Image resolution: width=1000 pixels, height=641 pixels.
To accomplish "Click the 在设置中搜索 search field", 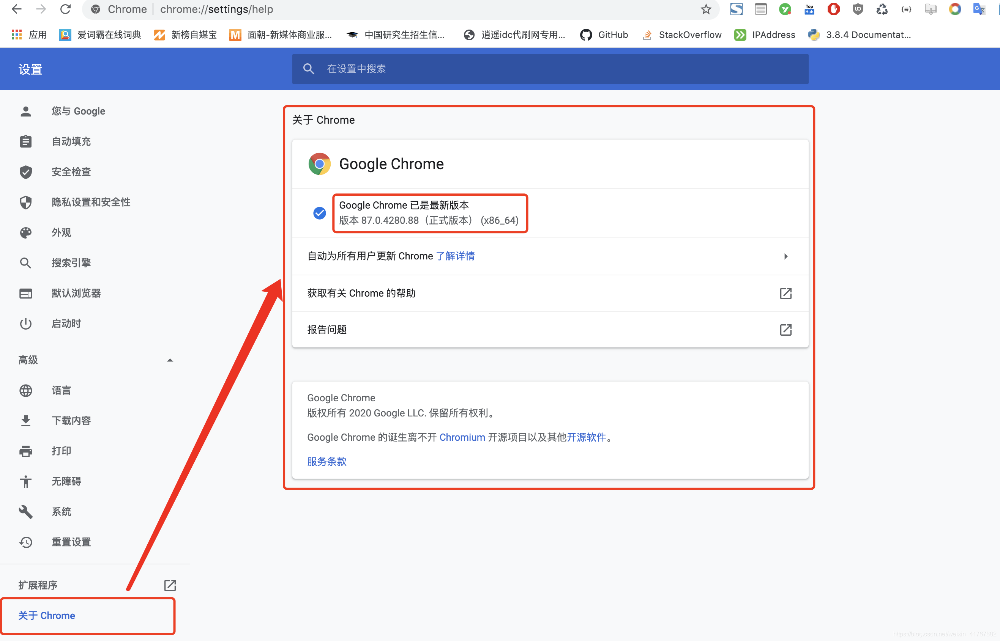I will (550, 69).
